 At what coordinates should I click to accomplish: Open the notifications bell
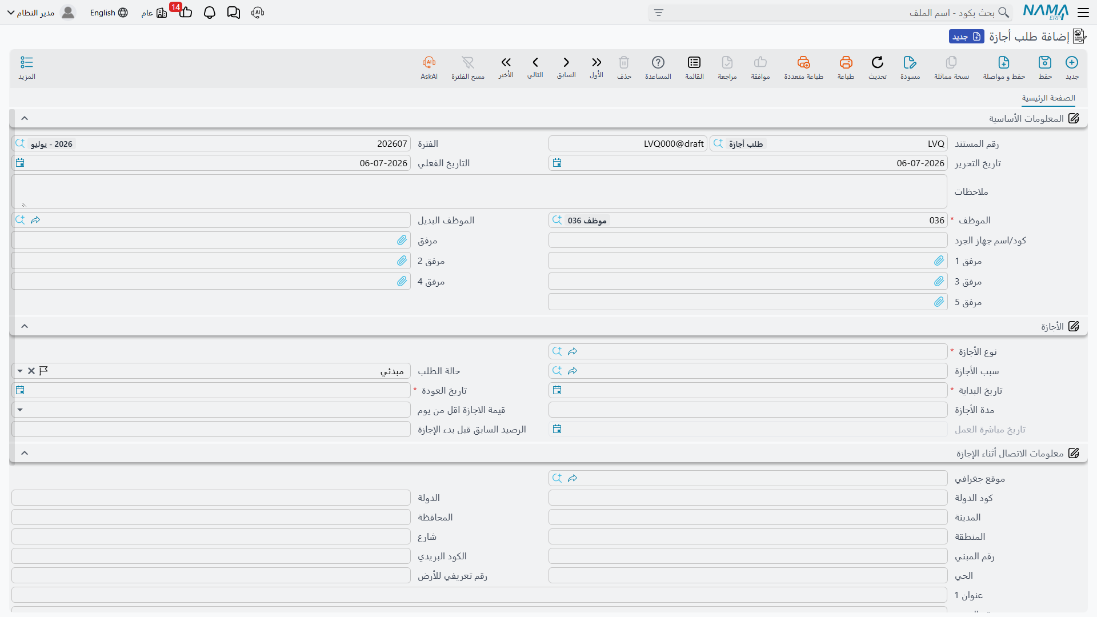(x=210, y=13)
